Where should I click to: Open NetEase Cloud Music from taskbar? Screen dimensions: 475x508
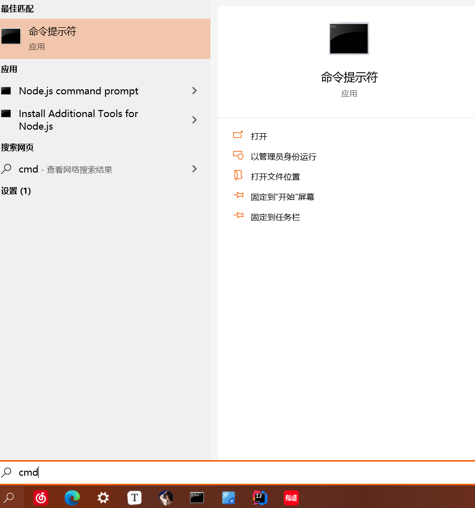(41, 497)
